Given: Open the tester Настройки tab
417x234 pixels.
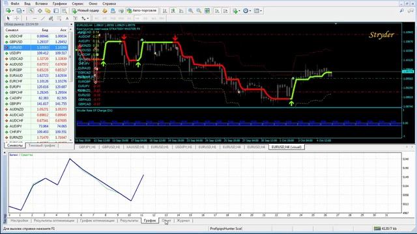Looking at the screenshot, I should click(19, 220).
